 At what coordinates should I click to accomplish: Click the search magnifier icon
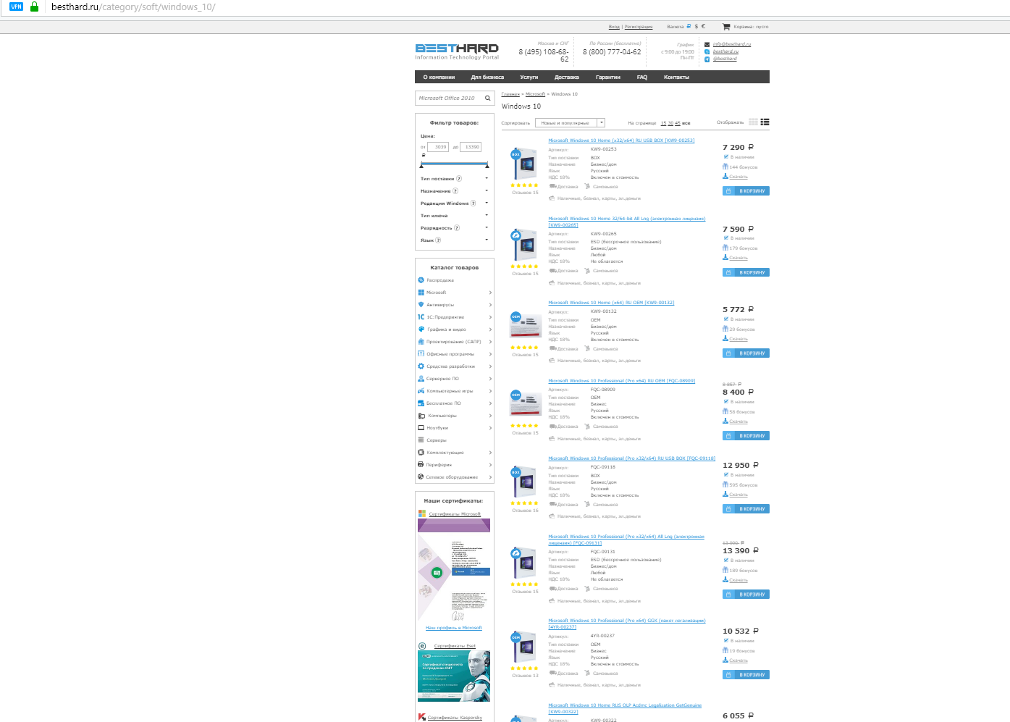(x=488, y=98)
